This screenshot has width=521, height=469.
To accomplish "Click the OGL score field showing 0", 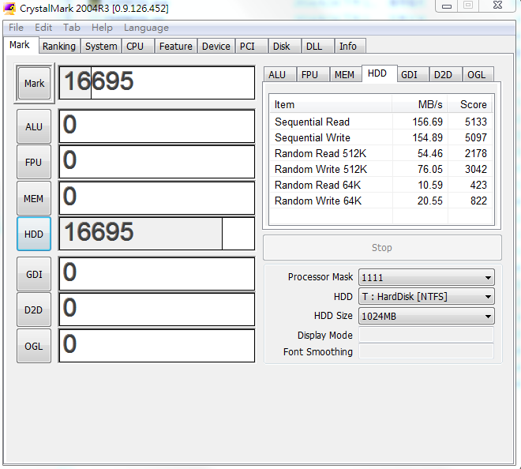I will point(157,346).
